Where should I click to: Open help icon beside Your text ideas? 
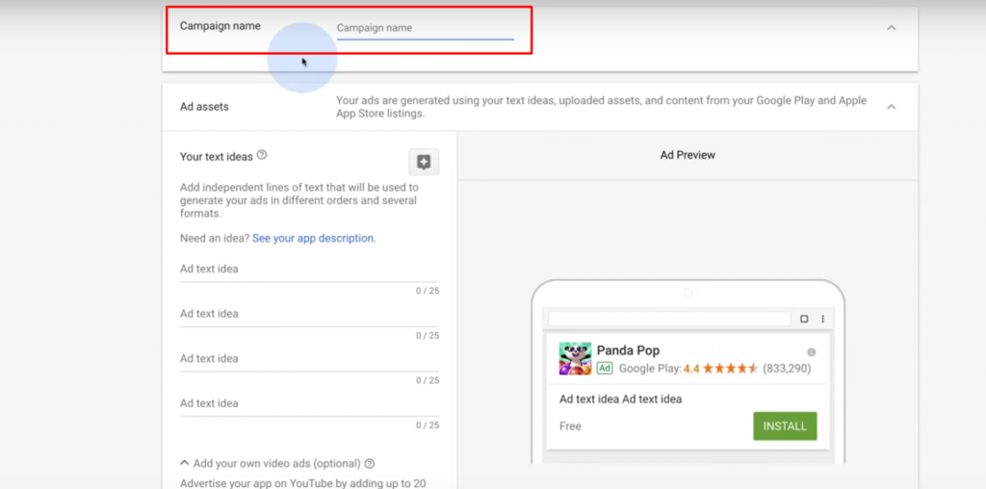click(262, 155)
